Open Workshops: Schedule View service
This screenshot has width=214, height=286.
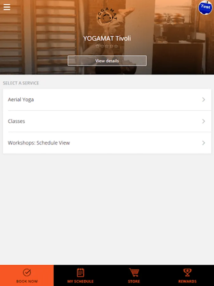click(x=107, y=143)
